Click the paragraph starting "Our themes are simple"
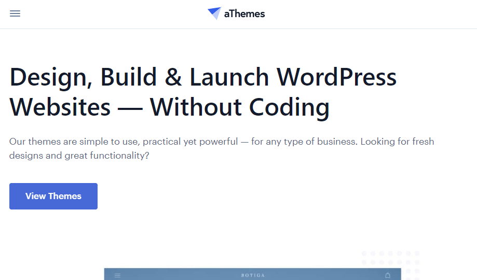 [222, 148]
